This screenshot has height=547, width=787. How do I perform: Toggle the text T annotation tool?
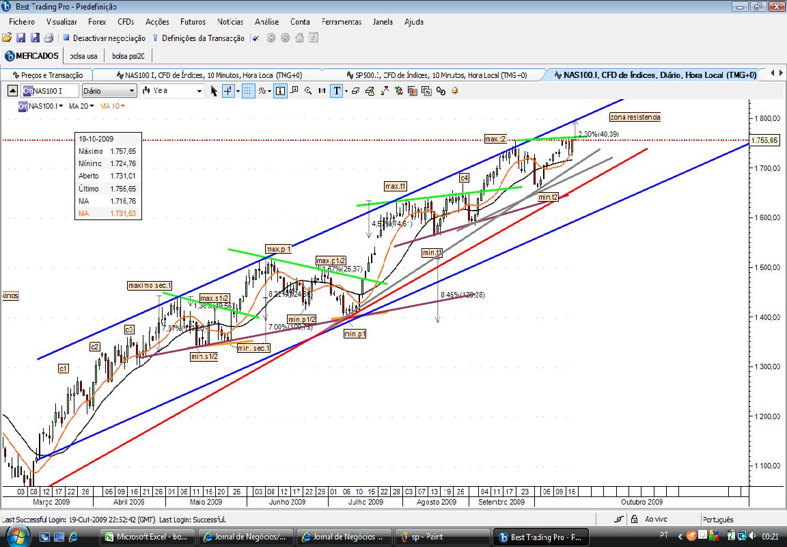336,91
